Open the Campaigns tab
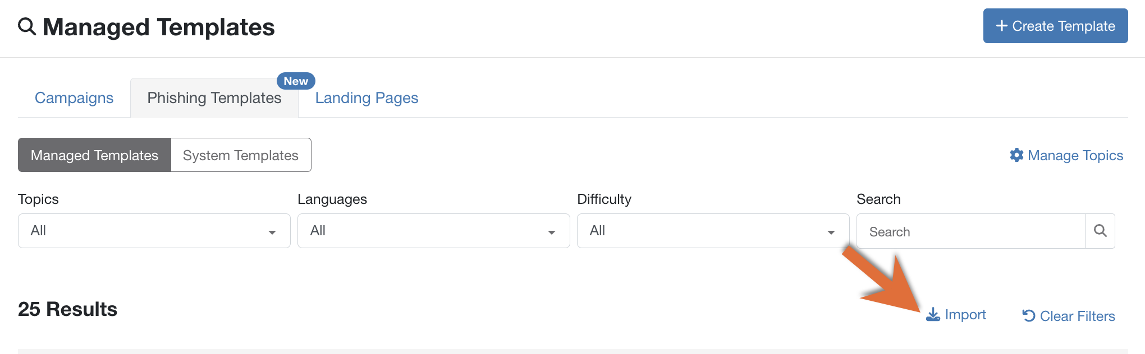1145x354 pixels. click(x=74, y=98)
